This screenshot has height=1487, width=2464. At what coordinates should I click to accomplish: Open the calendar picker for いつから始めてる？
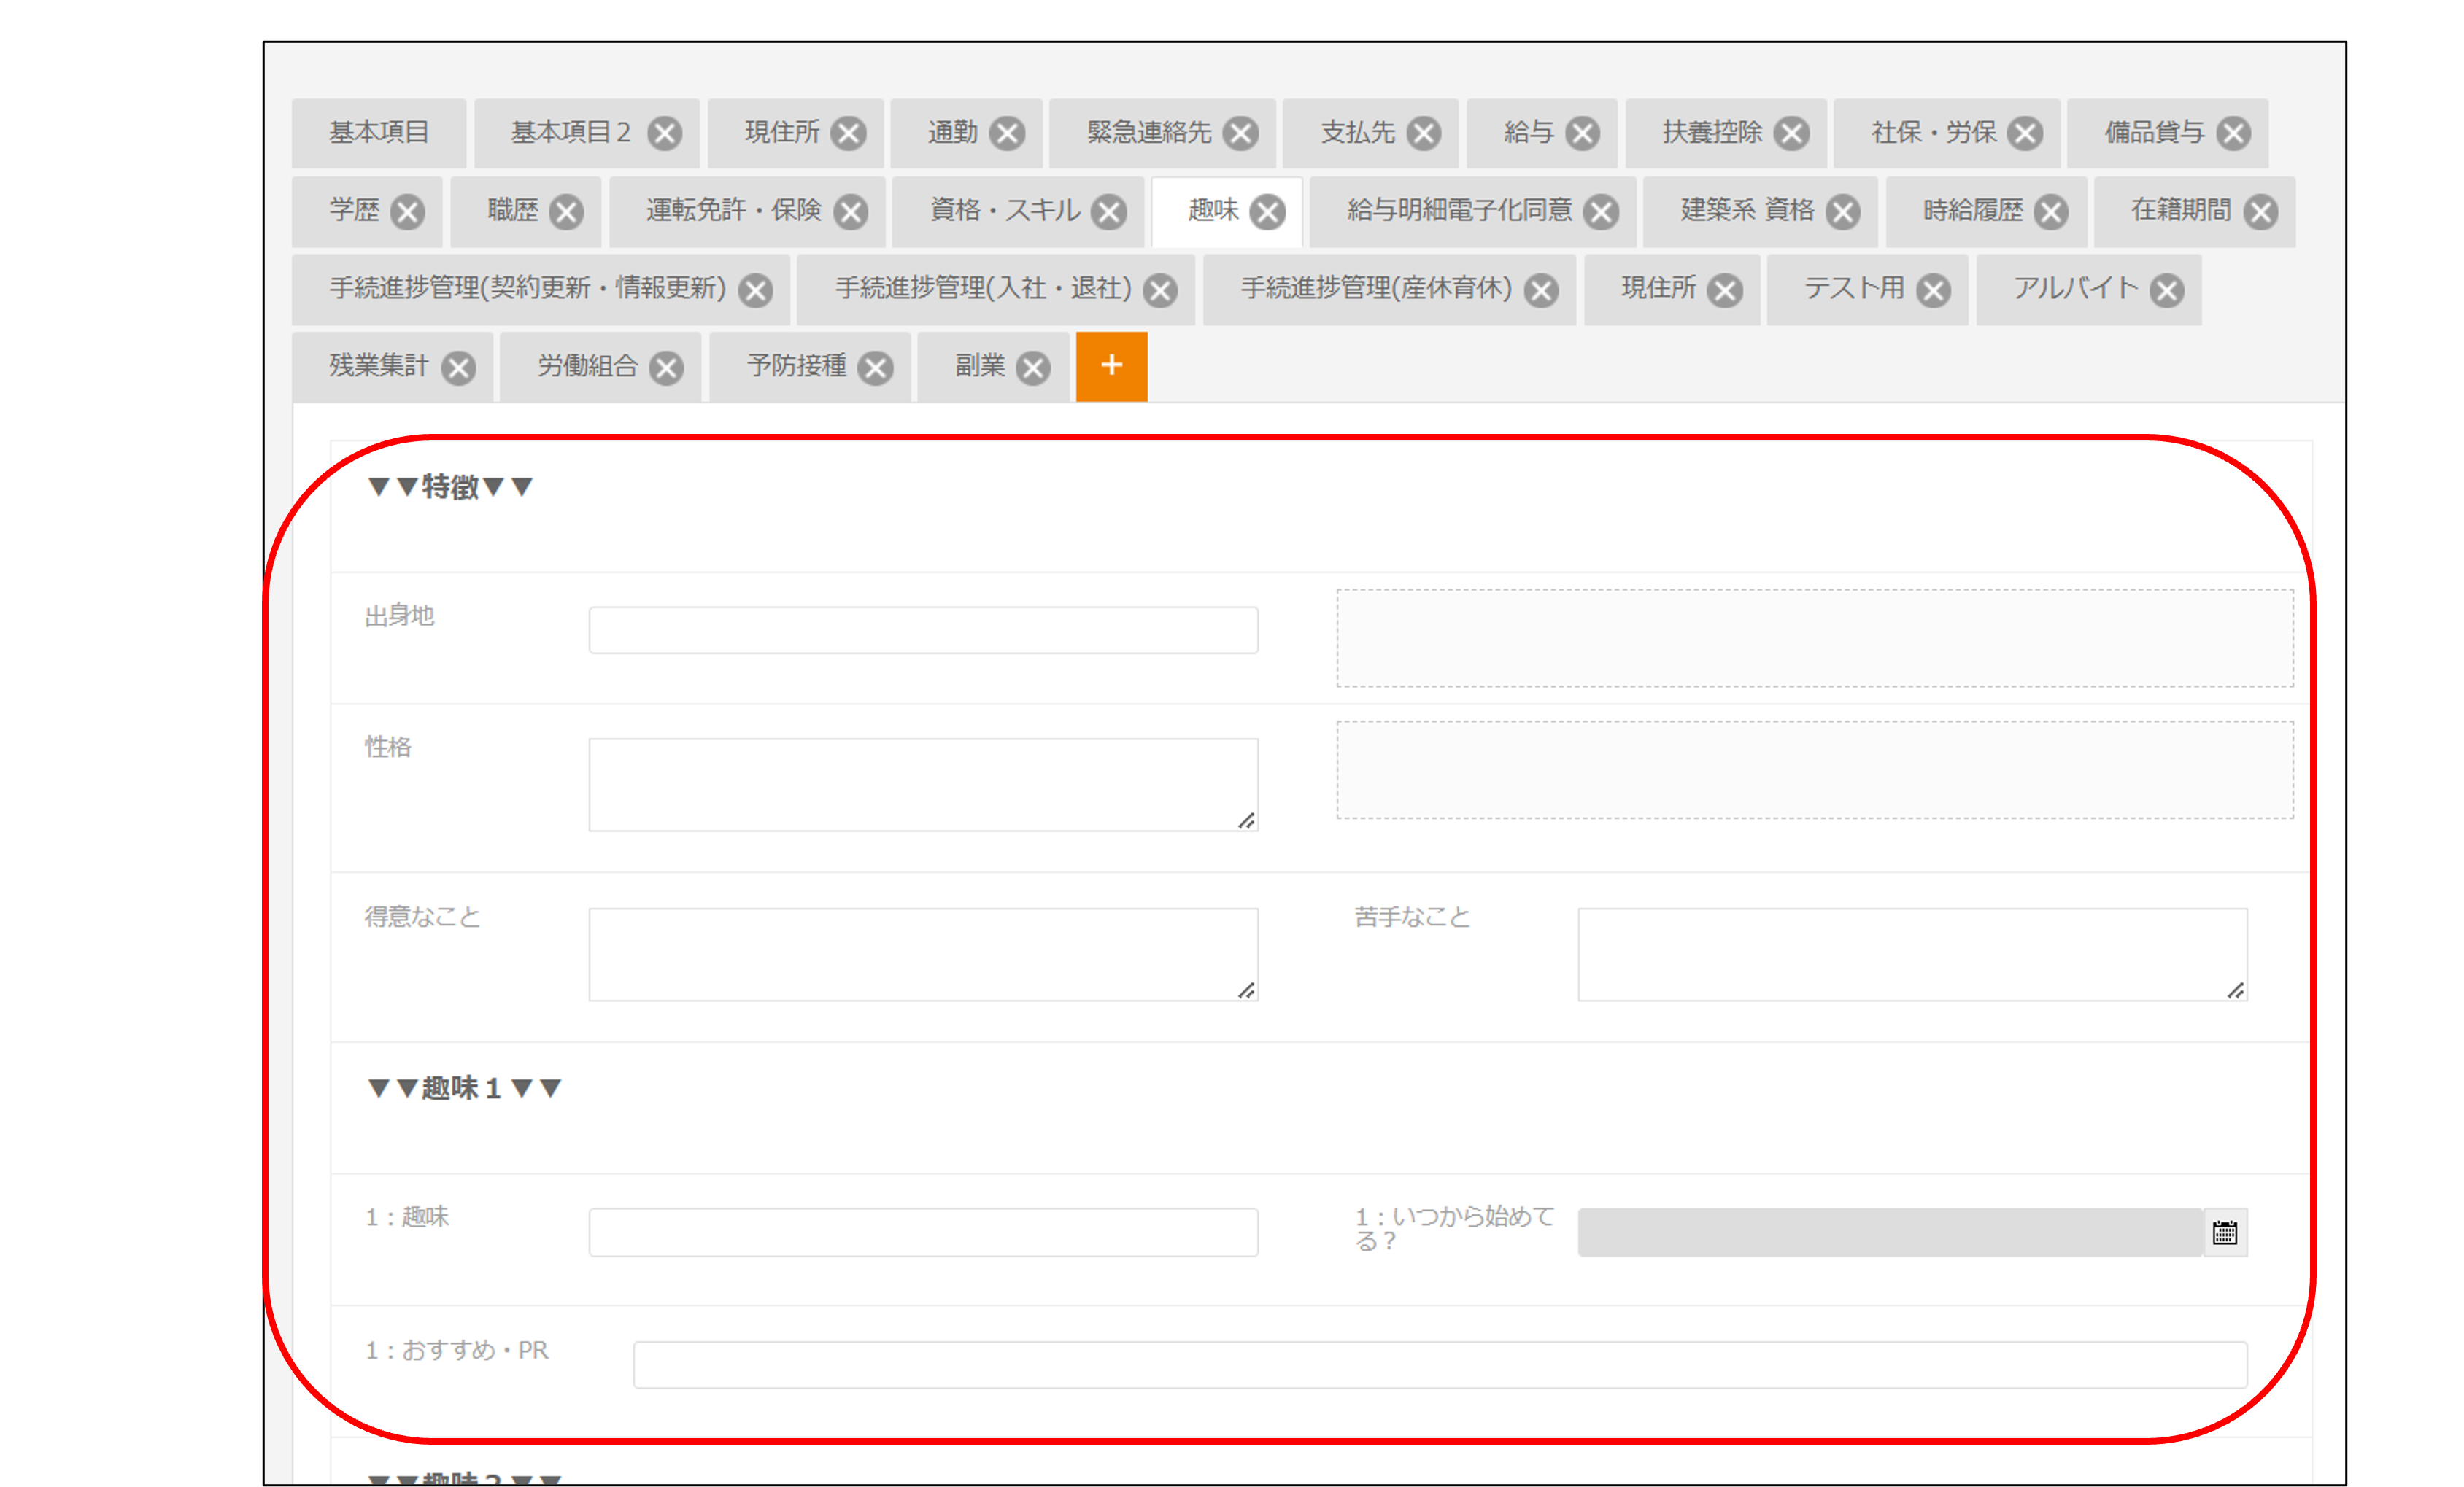[x=2224, y=1233]
